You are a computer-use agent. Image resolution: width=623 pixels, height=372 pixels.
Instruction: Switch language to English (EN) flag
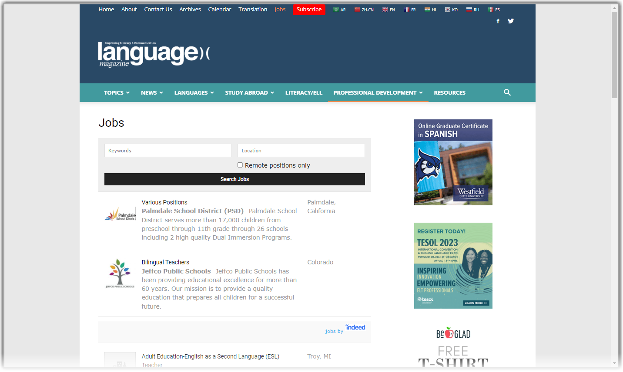click(x=389, y=10)
